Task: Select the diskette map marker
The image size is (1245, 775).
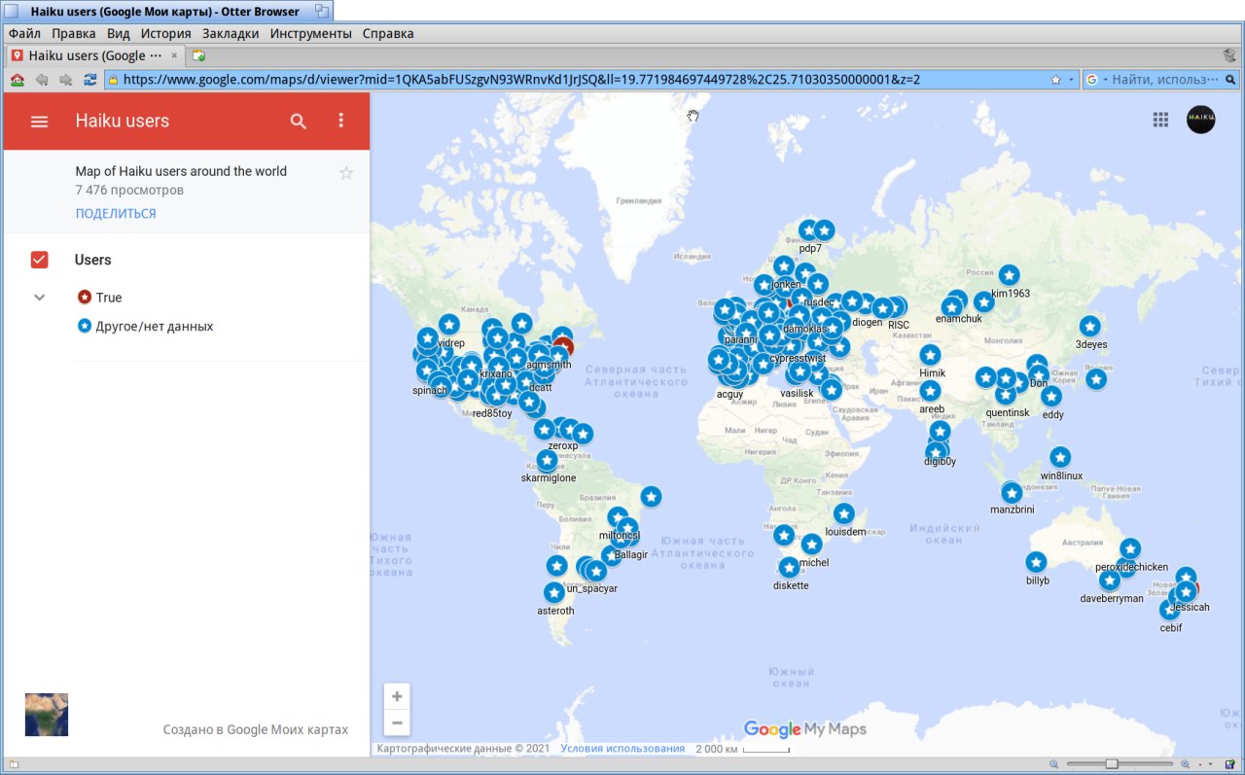Action: [790, 567]
